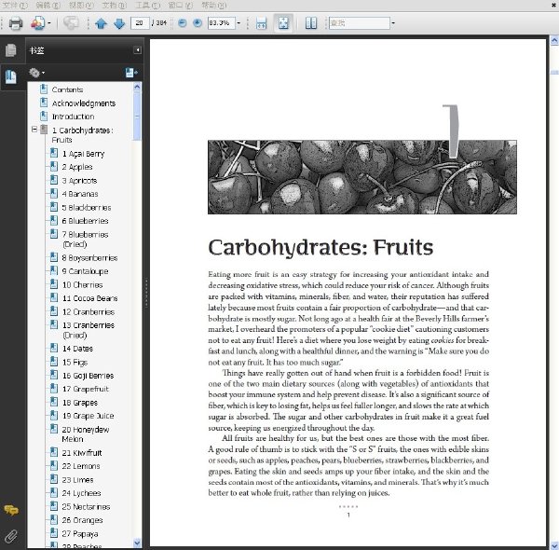The image size is (559, 550).
Task: Click the page number input field
Action: [x=140, y=23]
